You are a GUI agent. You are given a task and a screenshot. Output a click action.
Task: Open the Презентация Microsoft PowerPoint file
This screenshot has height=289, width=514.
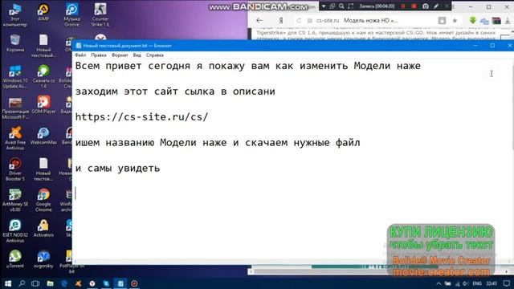(x=14, y=108)
